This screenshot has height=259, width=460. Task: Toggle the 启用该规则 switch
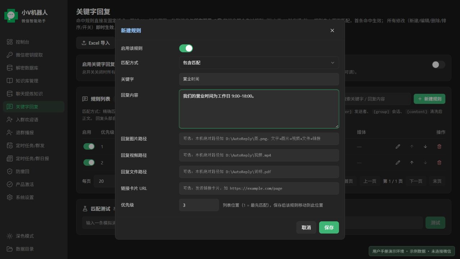186,48
